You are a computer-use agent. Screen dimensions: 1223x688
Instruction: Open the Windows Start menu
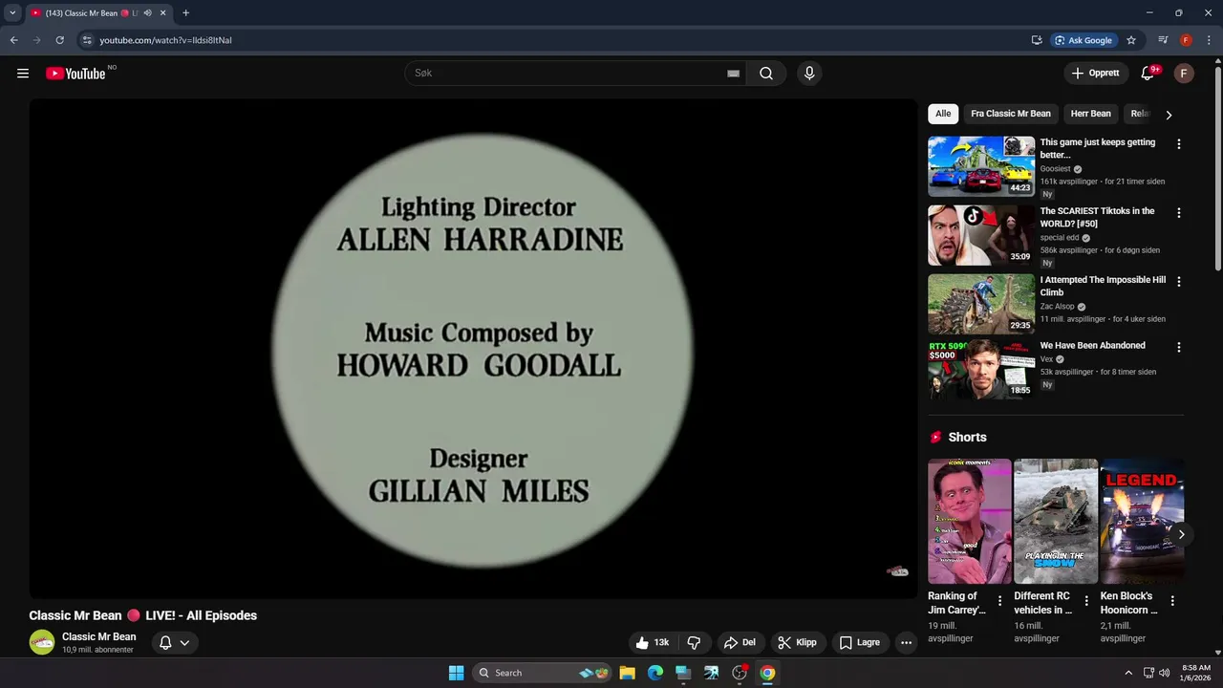pyautogui.click(x=457, y=673)
